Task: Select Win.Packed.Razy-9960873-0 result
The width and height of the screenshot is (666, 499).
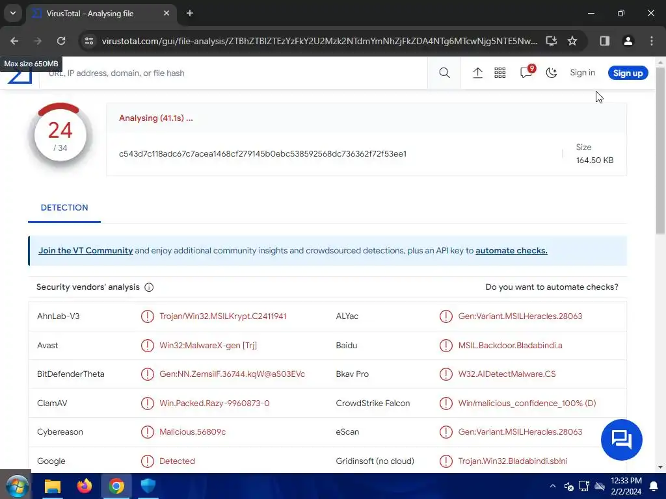Action: (x=215, y=403)
